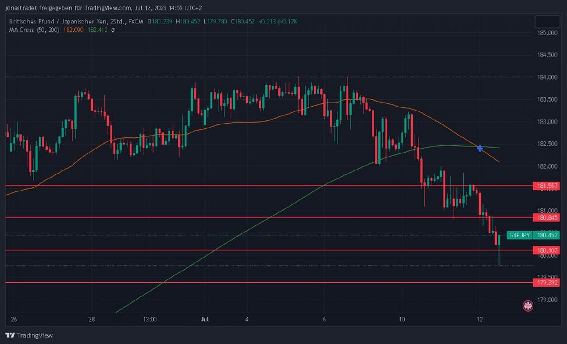Click the green 182.412 MA value
Viewport: 567px width, 344px height.
point(98,30)
